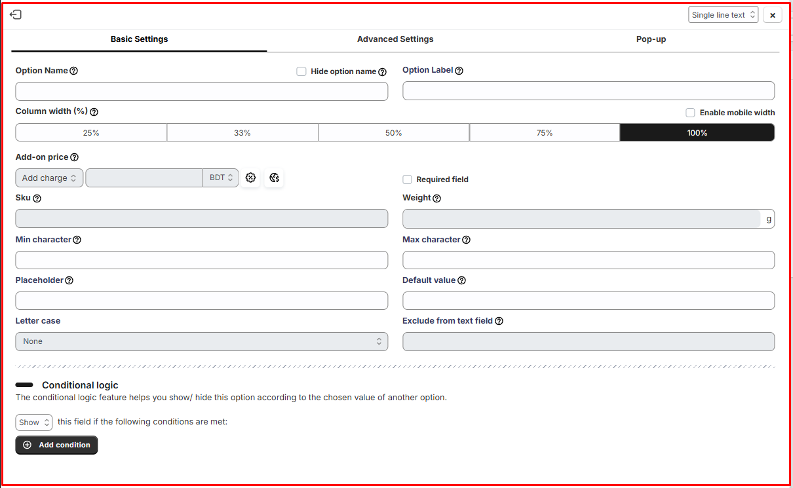
Task: Click the back/exit arrow icon
Action: pyautogui.click(x=16, y=14)
